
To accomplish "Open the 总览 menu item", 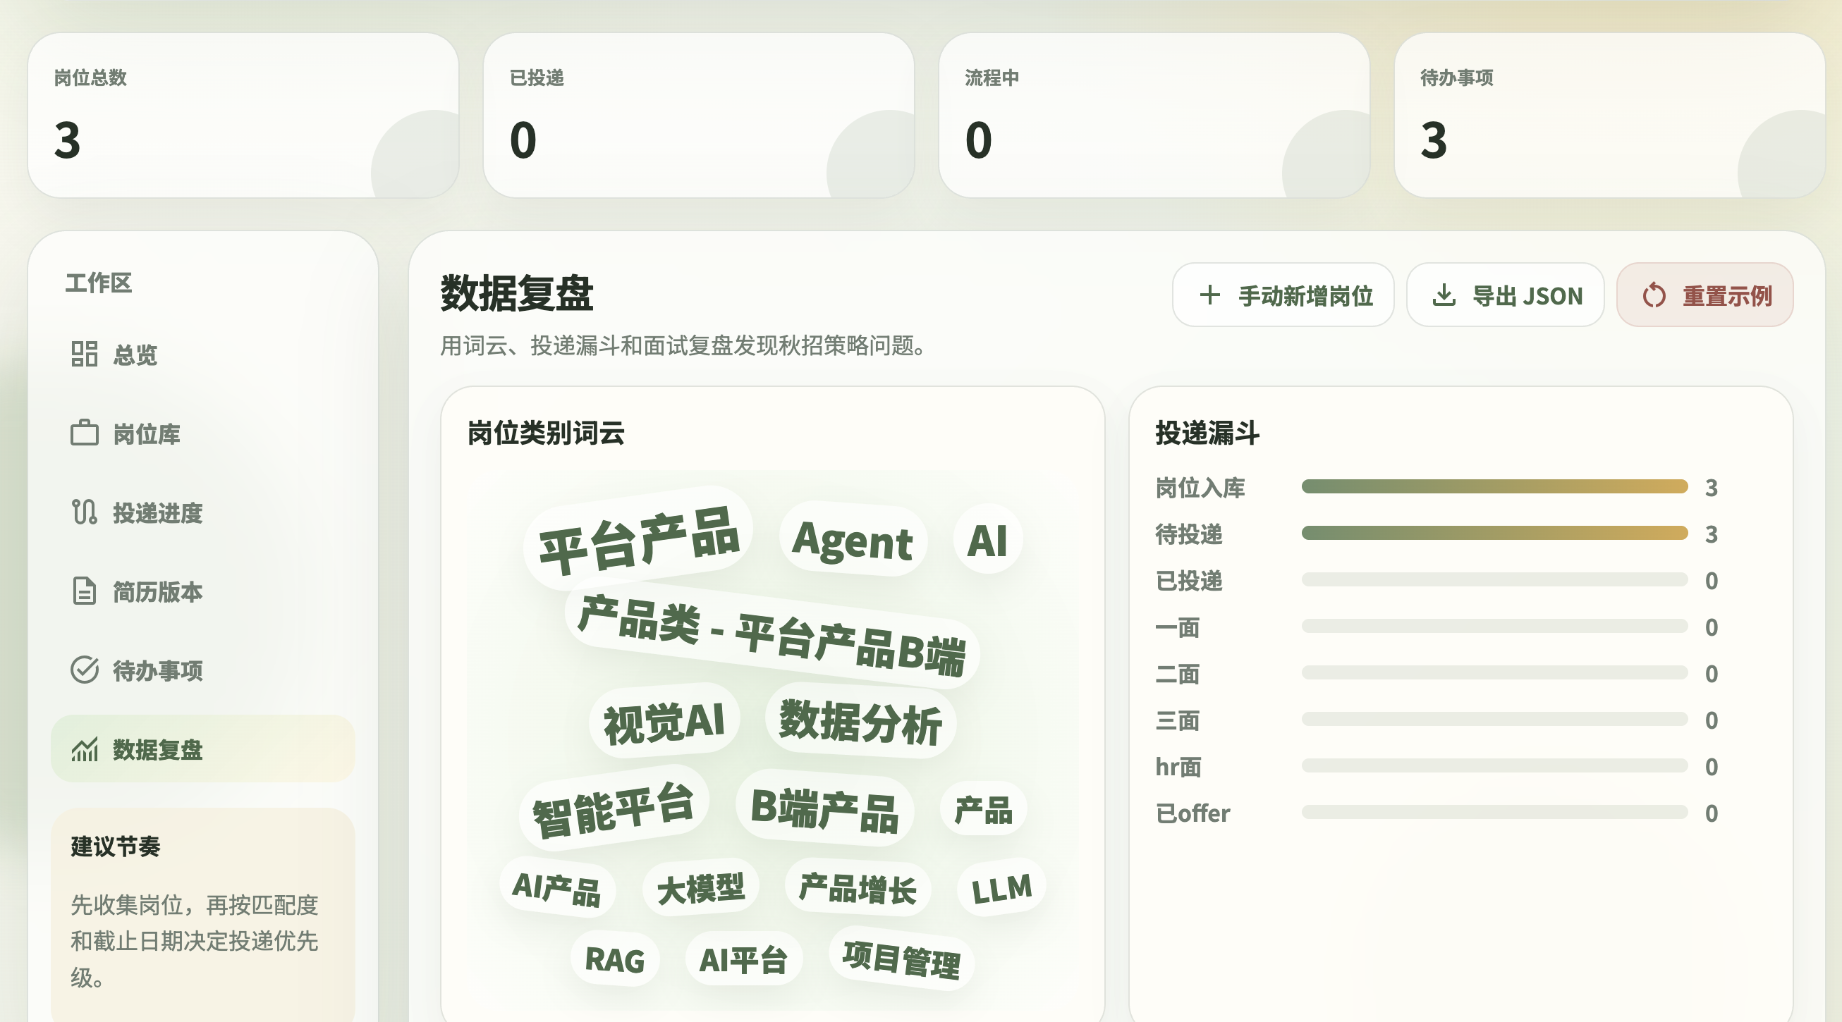I will click(203, 354).
